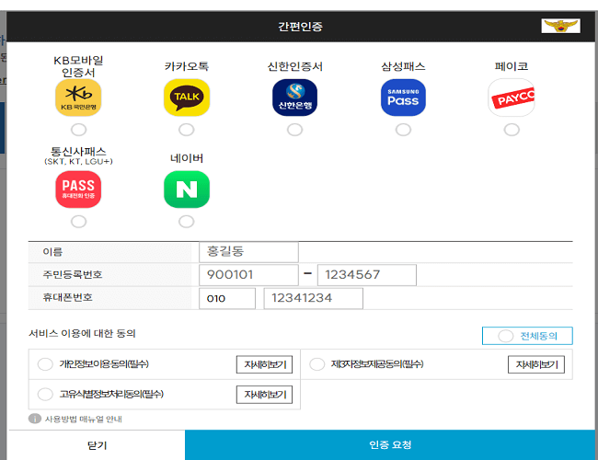Select the 페이코 radio button
598x460 pixels.
click(x=512, y=130)
